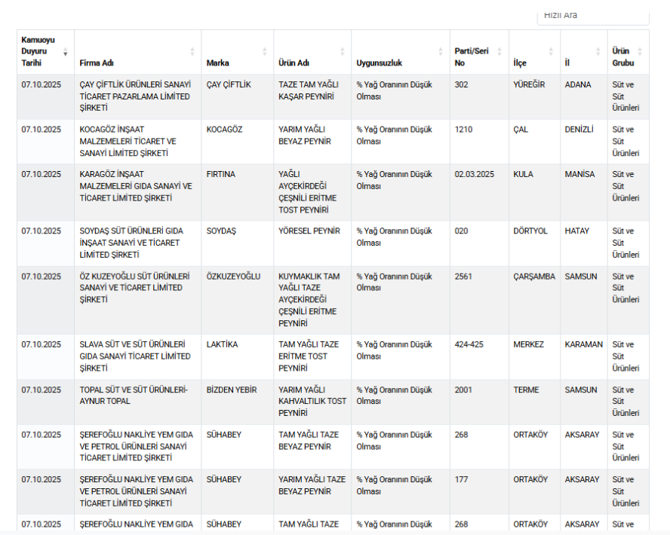Click sort arrows in Uygunsuzluk column

pos(441,52)
